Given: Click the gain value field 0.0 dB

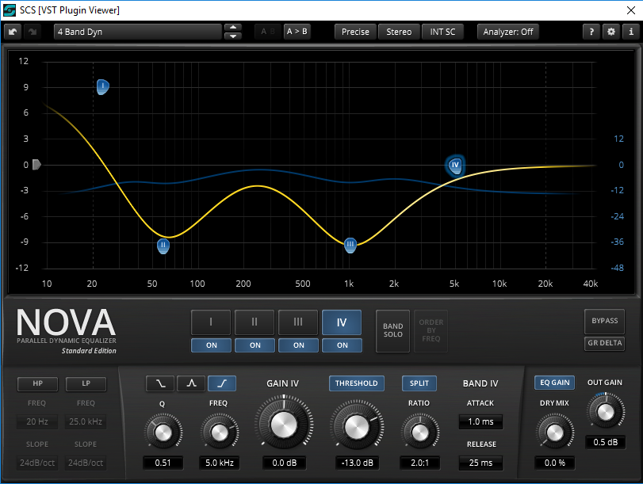Looking at the screenshot, I should click(284, 463).
